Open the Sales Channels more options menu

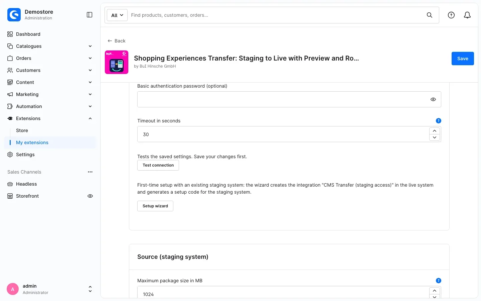click(90, 172)
